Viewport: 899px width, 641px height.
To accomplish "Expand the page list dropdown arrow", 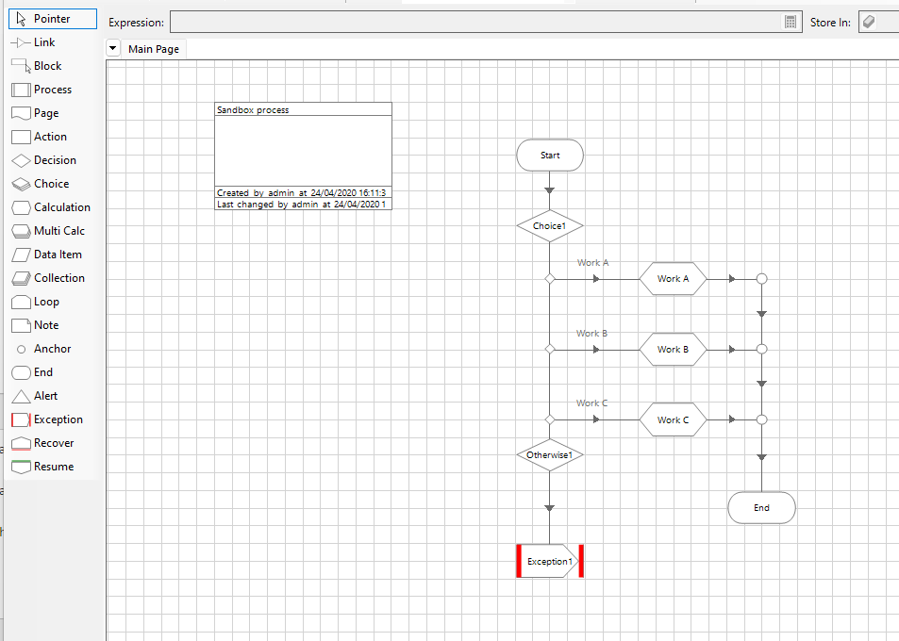I will tap(113, 48).
